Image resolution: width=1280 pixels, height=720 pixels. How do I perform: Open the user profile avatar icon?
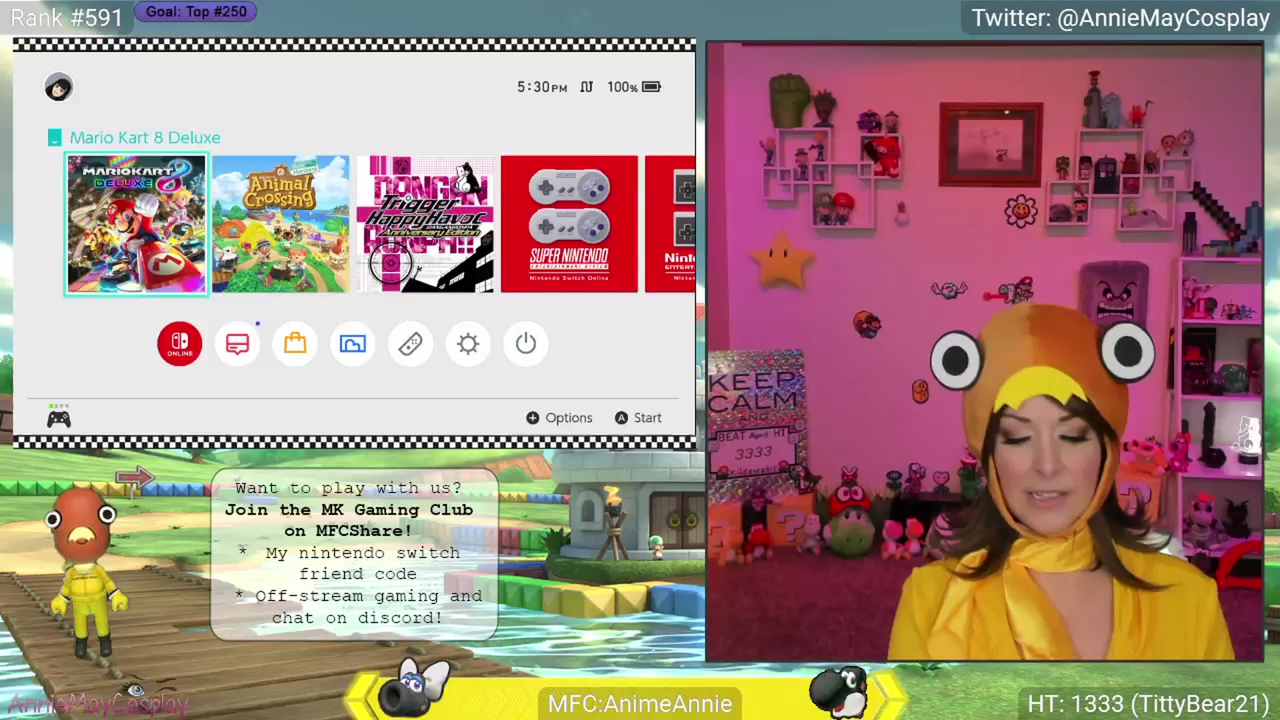(59, 87)
